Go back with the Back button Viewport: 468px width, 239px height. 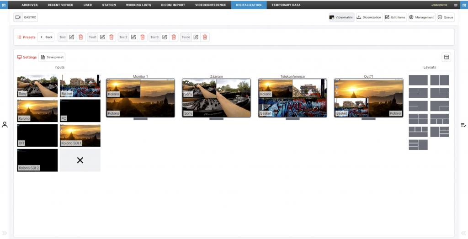(x=46, y=37)
